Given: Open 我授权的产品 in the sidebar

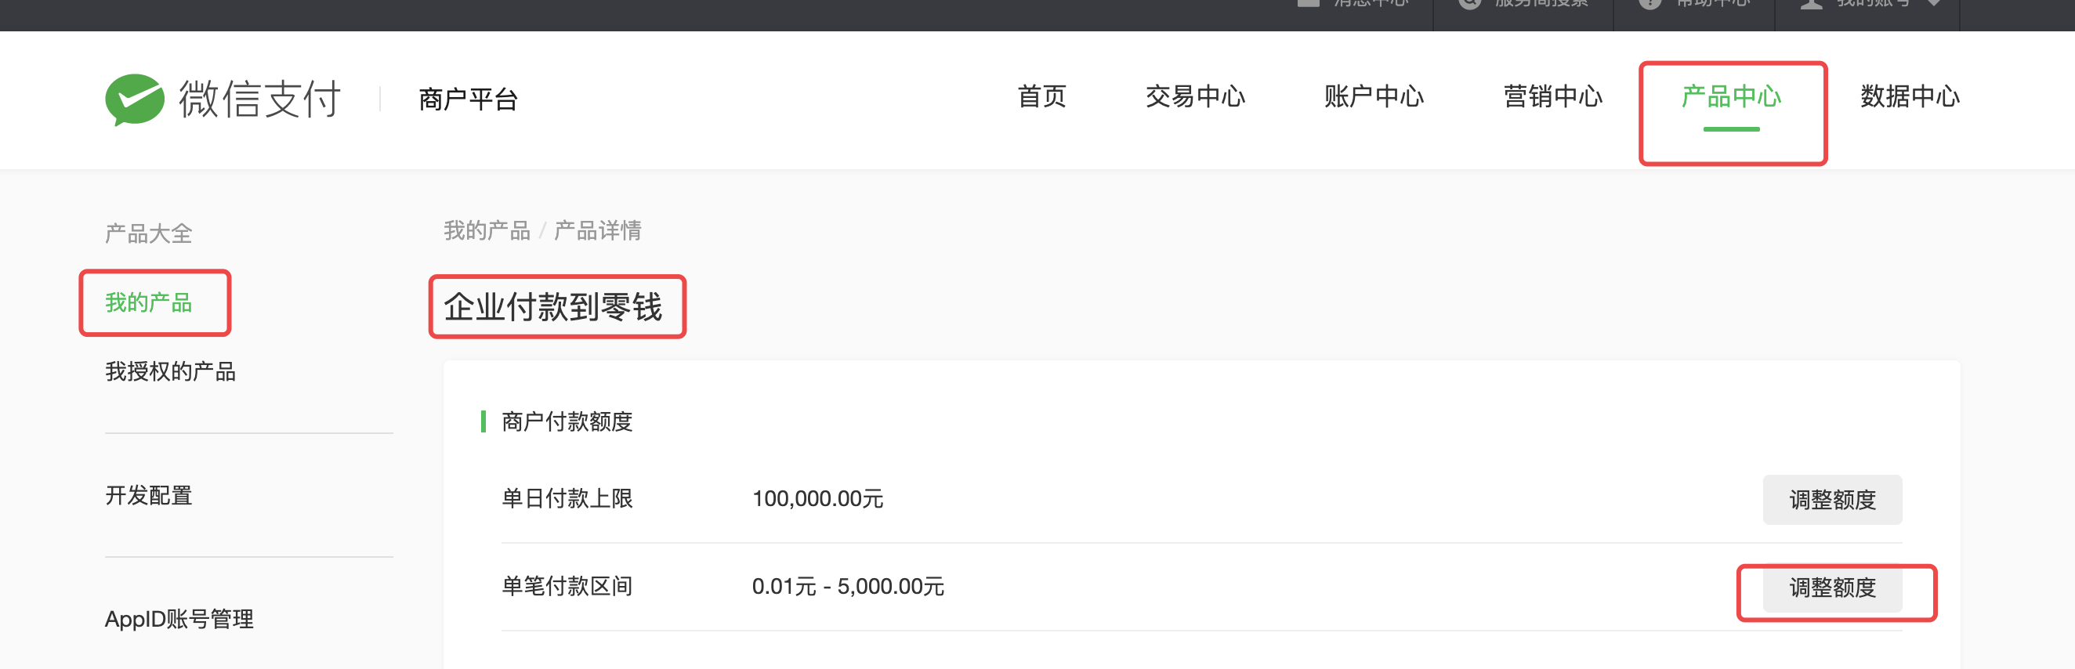Looking at the screenshot, I should pos(171,371).
